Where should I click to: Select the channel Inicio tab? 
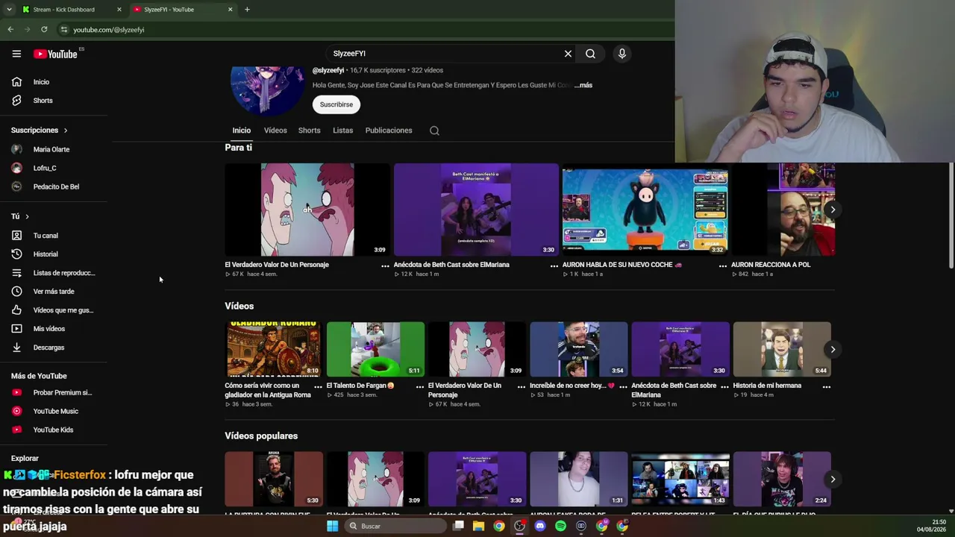pyautogui.click(x=241, y=131)
